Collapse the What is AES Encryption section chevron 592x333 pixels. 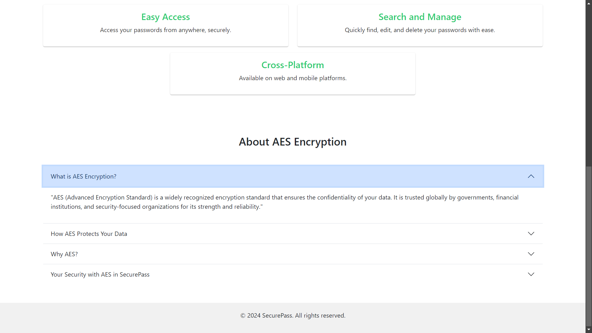531,176
